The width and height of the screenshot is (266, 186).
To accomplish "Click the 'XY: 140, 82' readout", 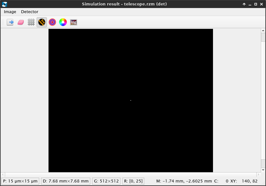I will tap(244, 181).
